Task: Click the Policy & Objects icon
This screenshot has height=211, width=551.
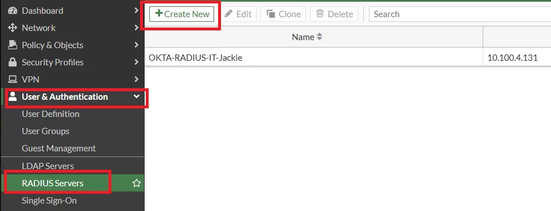Action: [13, 45]
